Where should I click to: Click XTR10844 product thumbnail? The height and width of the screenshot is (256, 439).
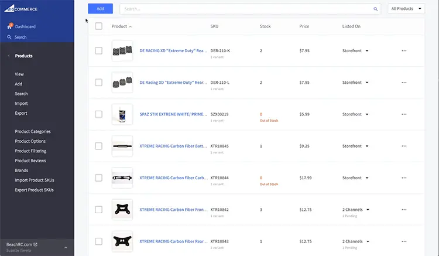click(x=122, y=178)
